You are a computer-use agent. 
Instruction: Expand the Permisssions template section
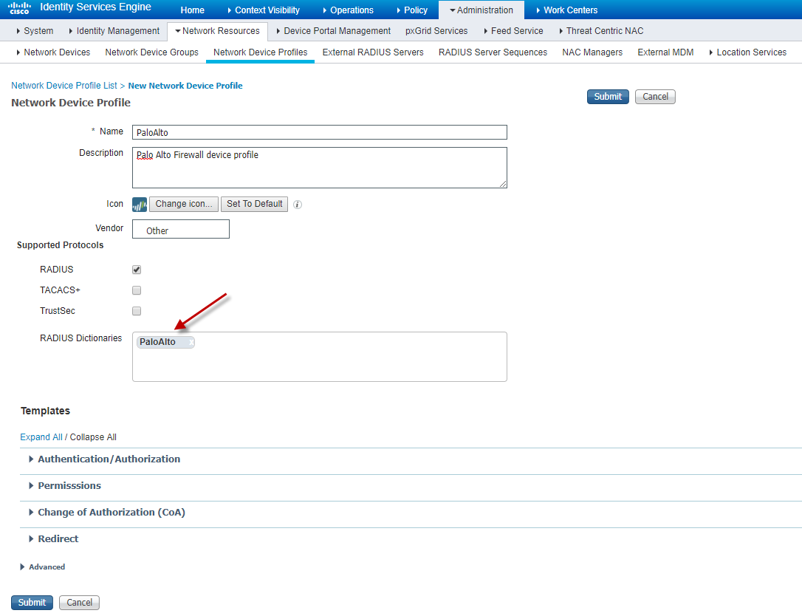[65, 486]
